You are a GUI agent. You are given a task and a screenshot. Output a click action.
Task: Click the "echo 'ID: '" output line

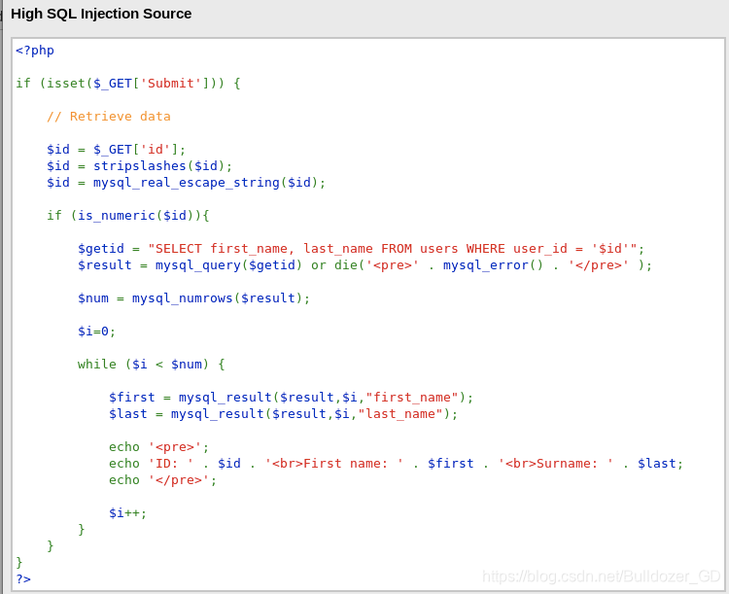click(x=396, y=464)
